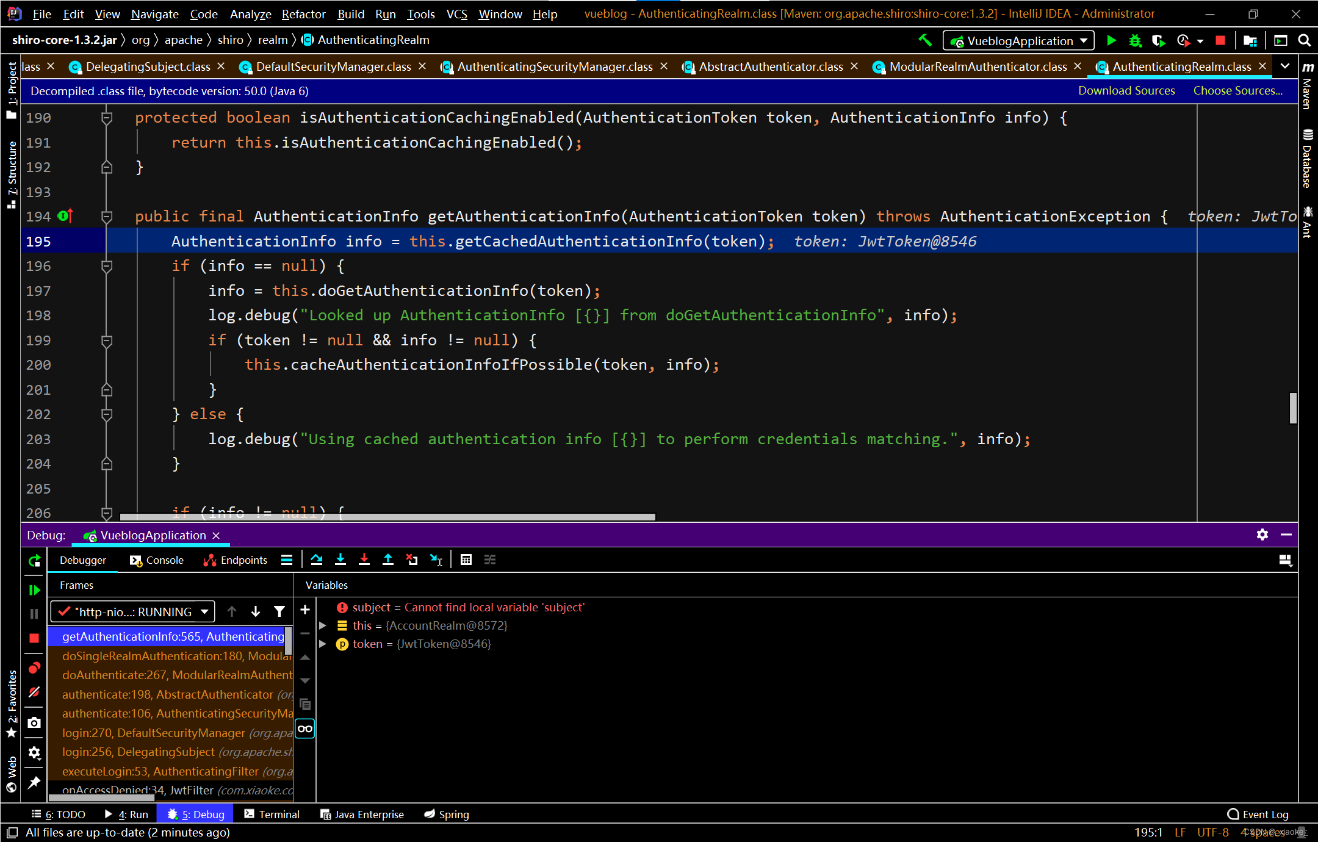Viewport: 1318px width, 842px height.
Task: Open the http-nio thread dropdown in Frames
Action: 205,611
